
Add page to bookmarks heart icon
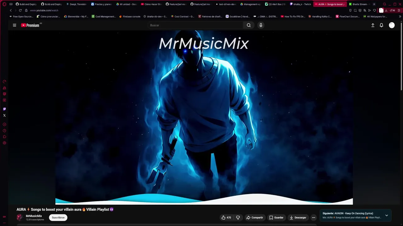(x=374, y=10)
